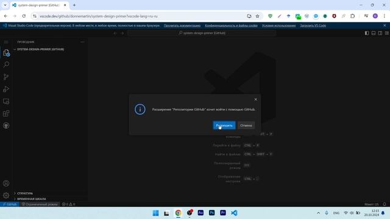Dismiss the blue VS Code info banner
Viewport: 390px width, 219px height.
385,26
